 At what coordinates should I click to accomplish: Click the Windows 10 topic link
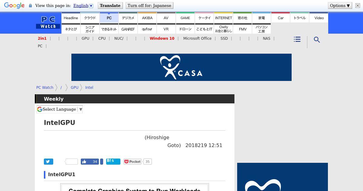162,39
